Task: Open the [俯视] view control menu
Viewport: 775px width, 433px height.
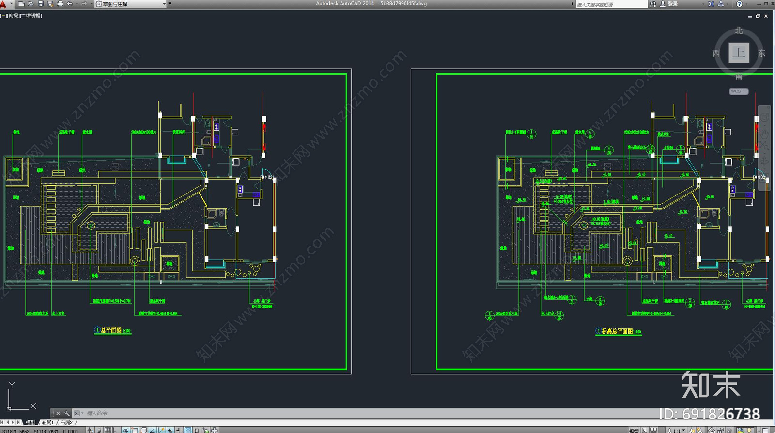Action: tap(13, 15)
